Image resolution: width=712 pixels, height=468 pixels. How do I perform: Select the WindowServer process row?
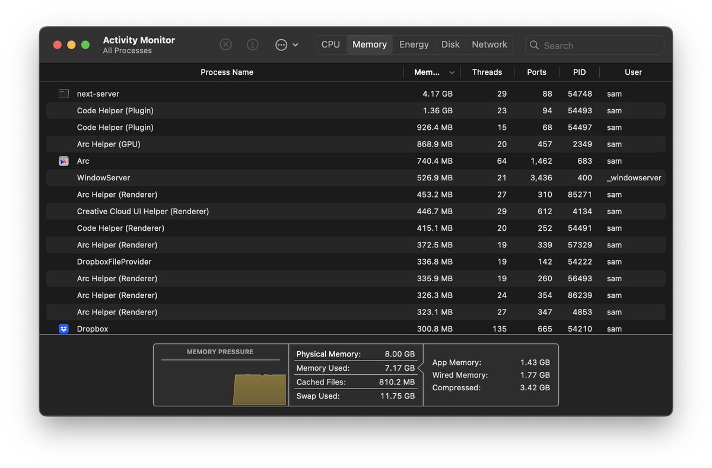click(x=356, y=178)
